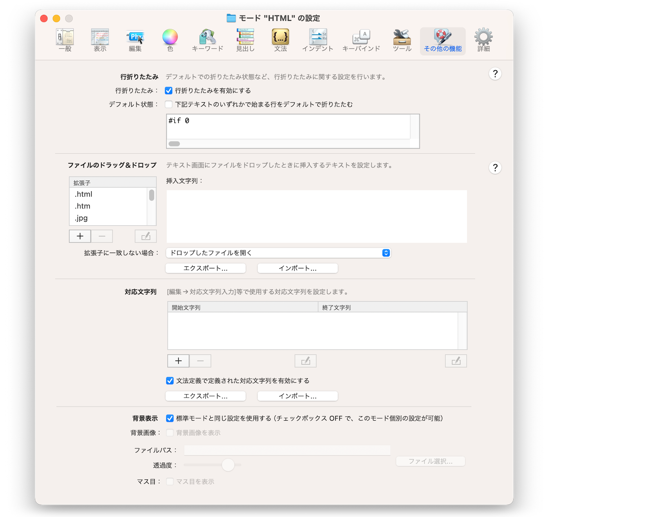The height and width of the screenshot is (517, 666).
Task: Add a new extension with the plus button
Action: click(x=80, y=236)
